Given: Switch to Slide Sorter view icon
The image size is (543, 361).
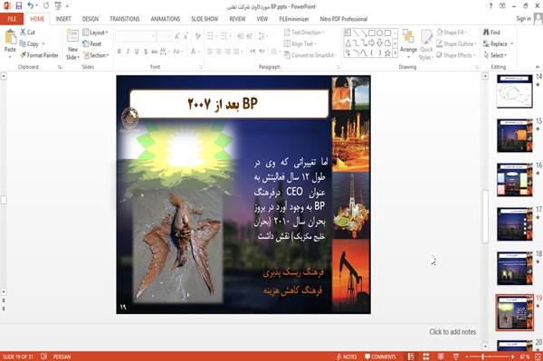Looking at the screenshot, I should pos(426,356).
